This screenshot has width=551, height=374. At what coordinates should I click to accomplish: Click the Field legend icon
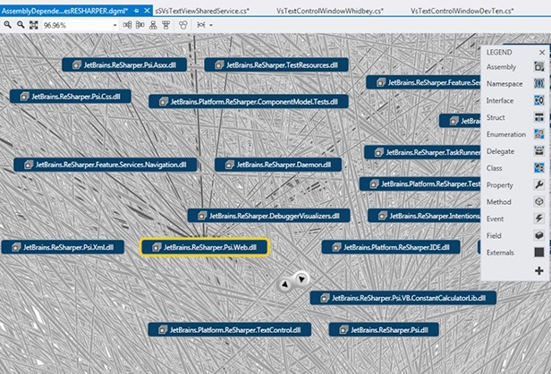(539, 235)
